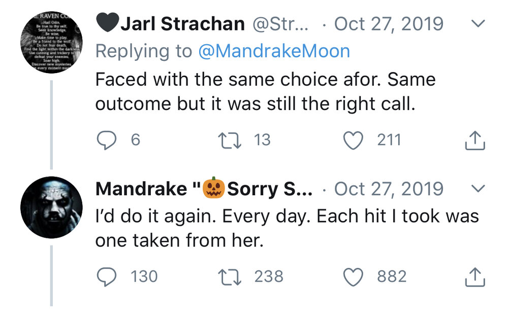Expand the chevron menu on Mandrake's tweet
This screenshot has width=508, height=313.
(478, 189)
